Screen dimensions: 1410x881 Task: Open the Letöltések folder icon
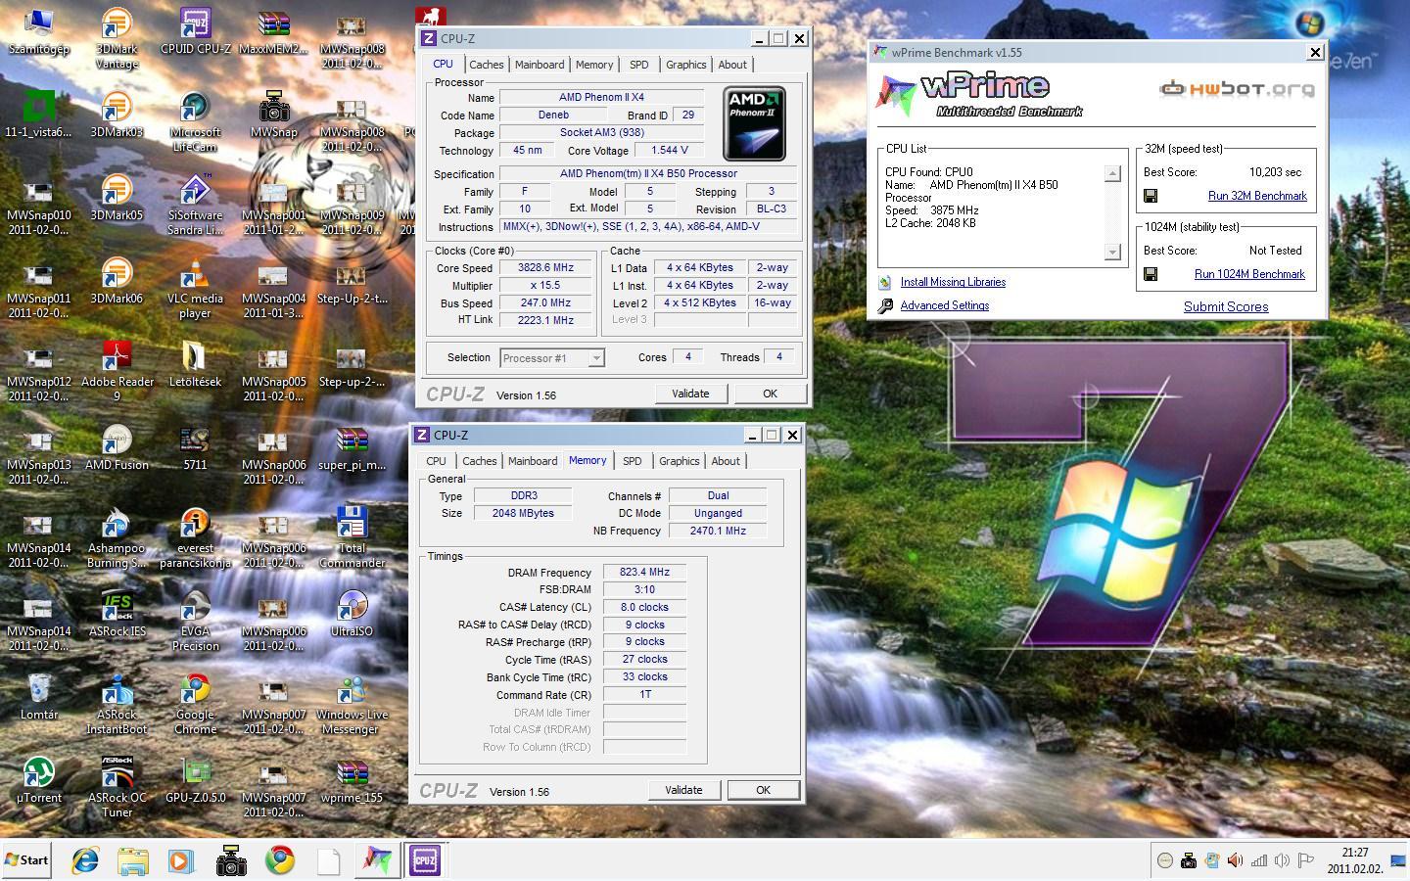[x=195, y=363]
